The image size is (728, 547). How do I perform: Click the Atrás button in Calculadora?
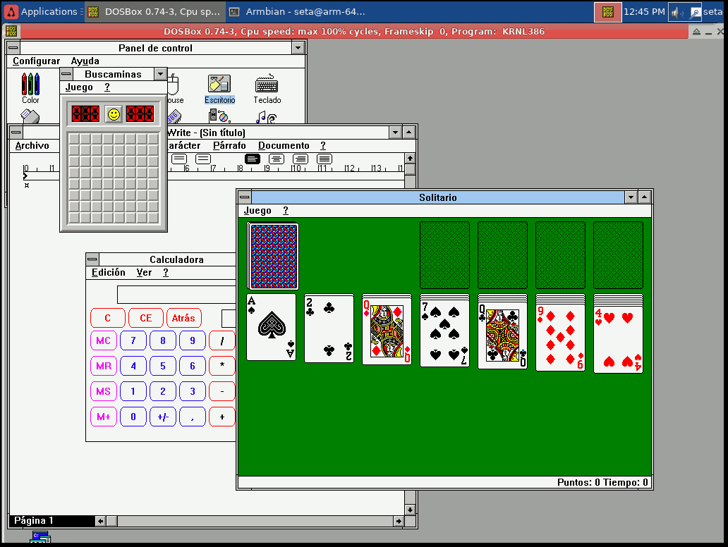click(183, 318)
